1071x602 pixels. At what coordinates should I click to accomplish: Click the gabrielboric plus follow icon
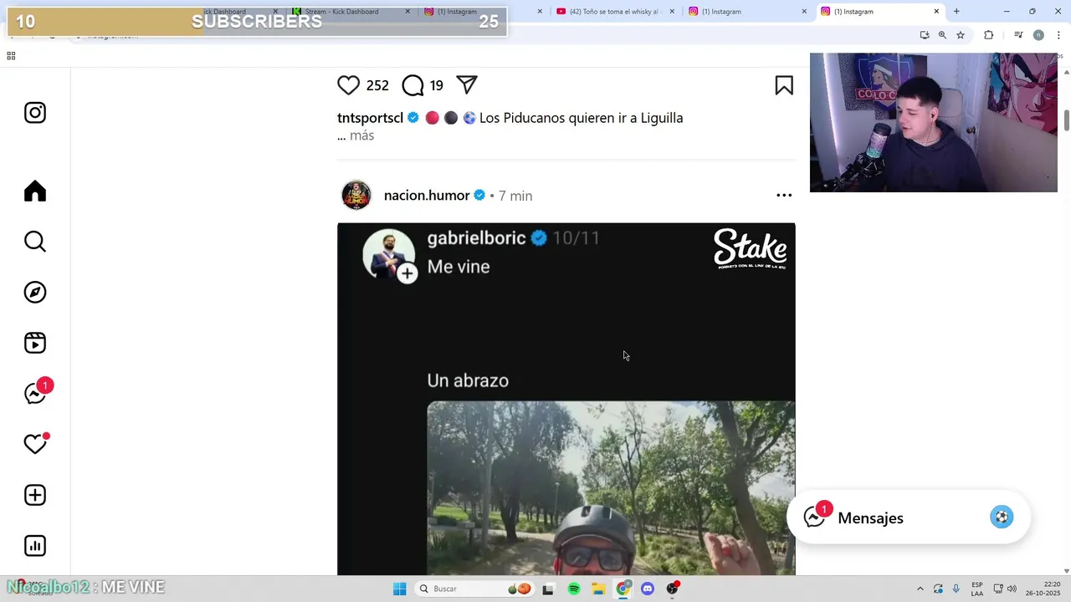click(x=407, y=273)
